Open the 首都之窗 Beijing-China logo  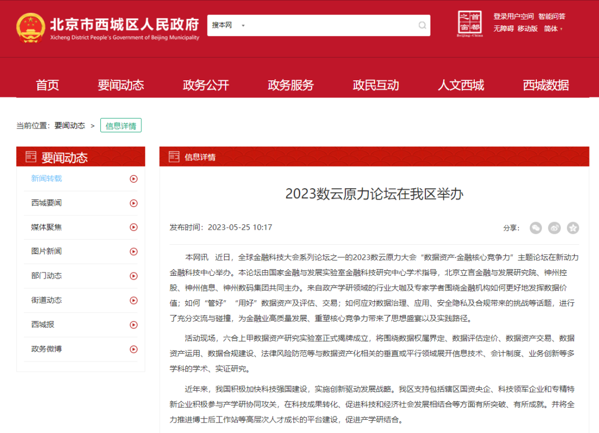469,24
